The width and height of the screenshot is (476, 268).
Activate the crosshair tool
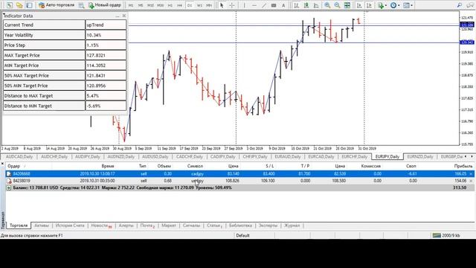pyautogui.click(x=232, y=5)
